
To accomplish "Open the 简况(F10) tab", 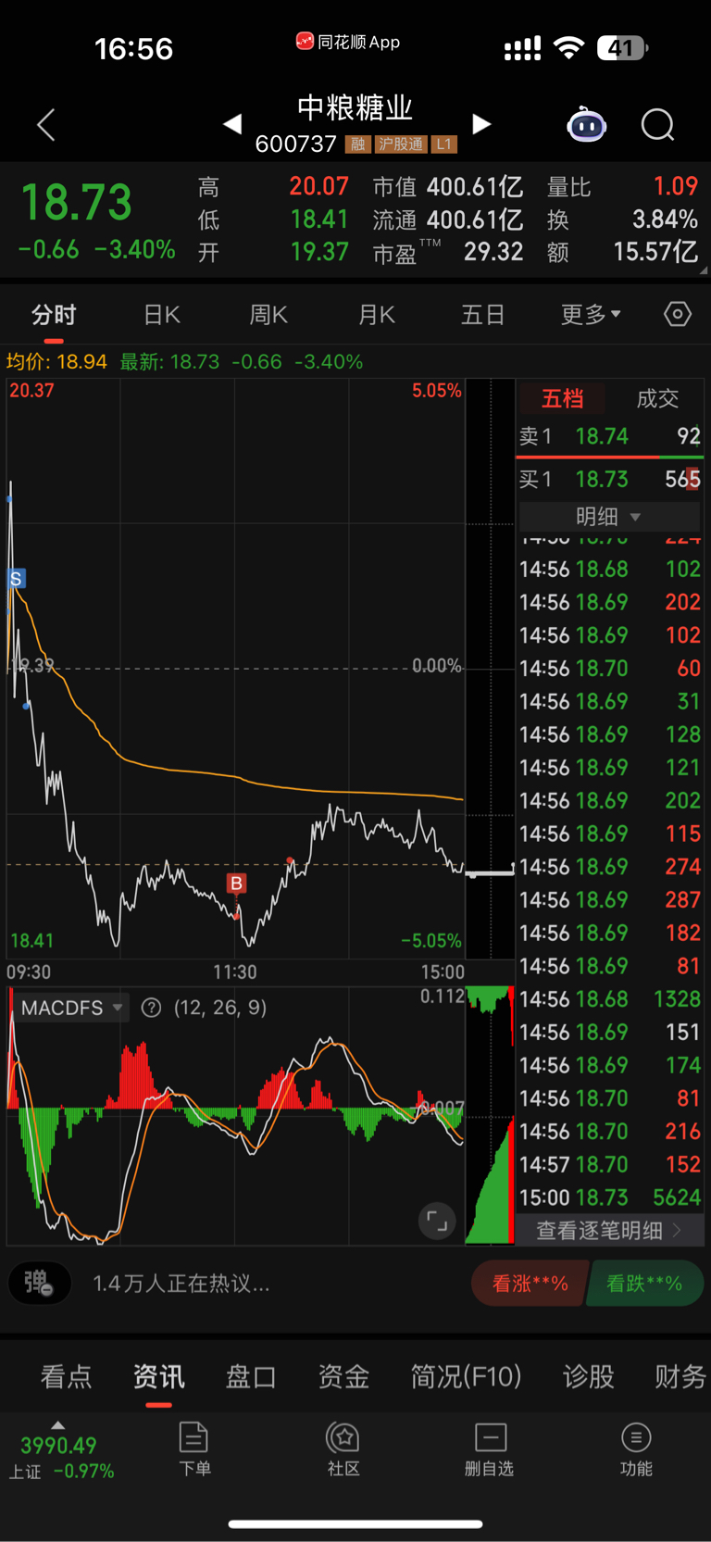I will tap(466, 1376).
